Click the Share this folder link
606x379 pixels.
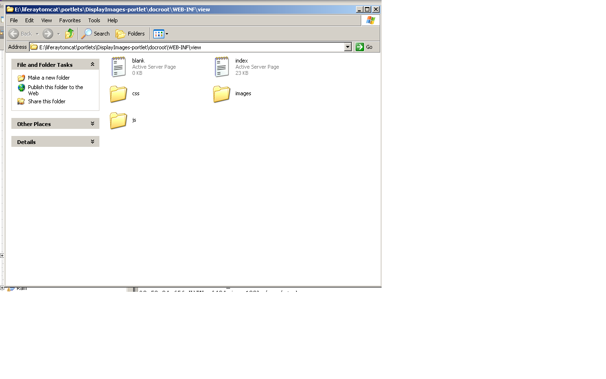click(x=46, y=101)
